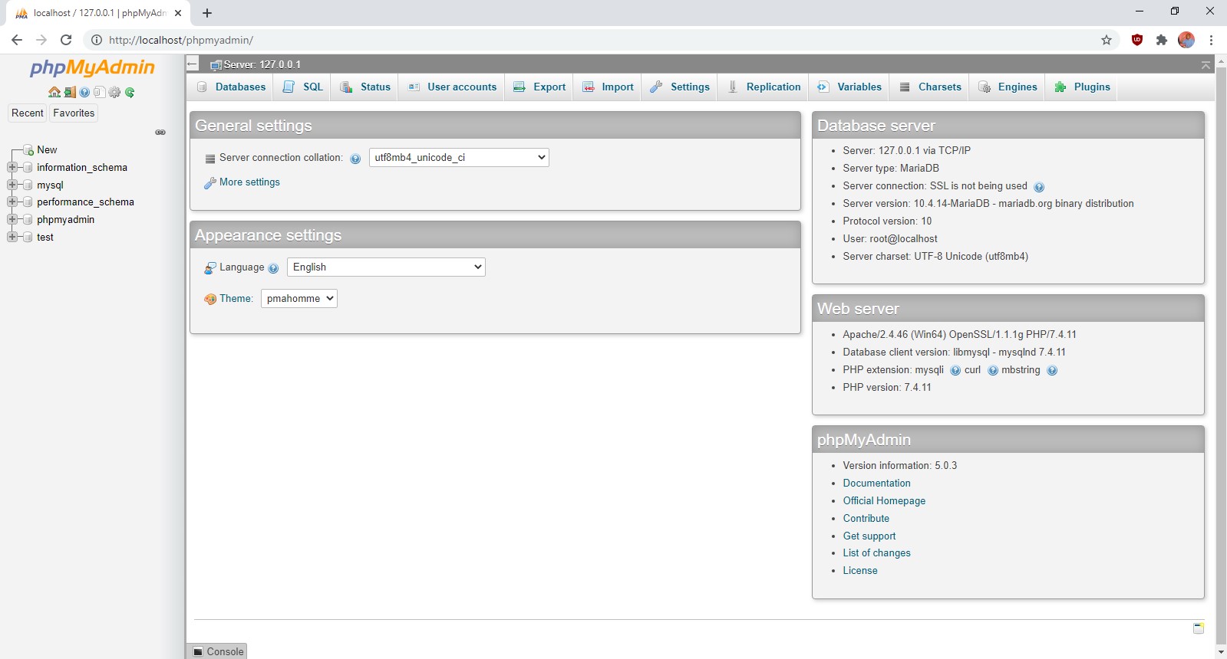Open navigation panel settings gear icon
Image resolution: width=1227 pixels, height=659 pixels.
114,92
